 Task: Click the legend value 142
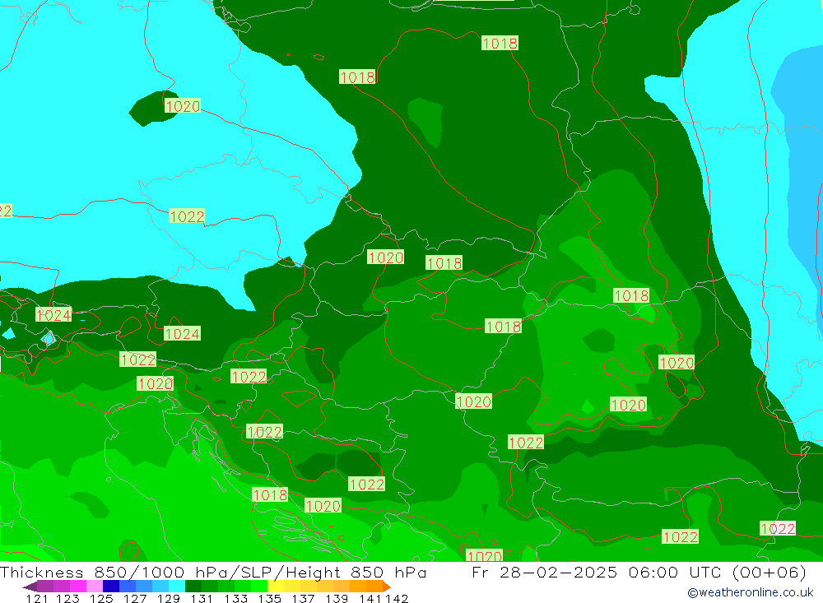tap(397, 598)
